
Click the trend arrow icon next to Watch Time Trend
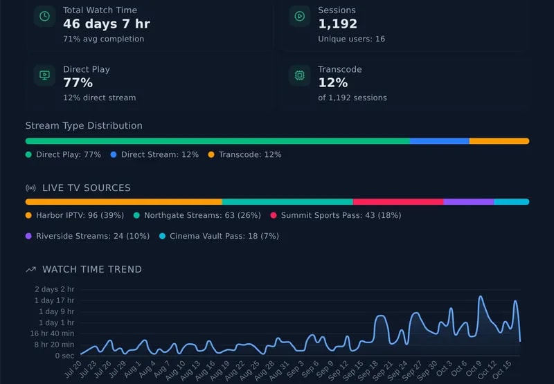tap(30, 270)
